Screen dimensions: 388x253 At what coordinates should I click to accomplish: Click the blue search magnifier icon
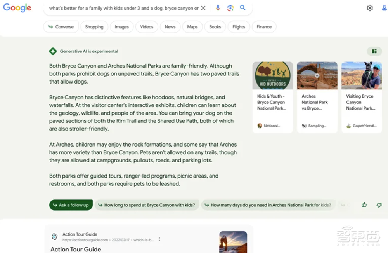(x=243, y=8)
